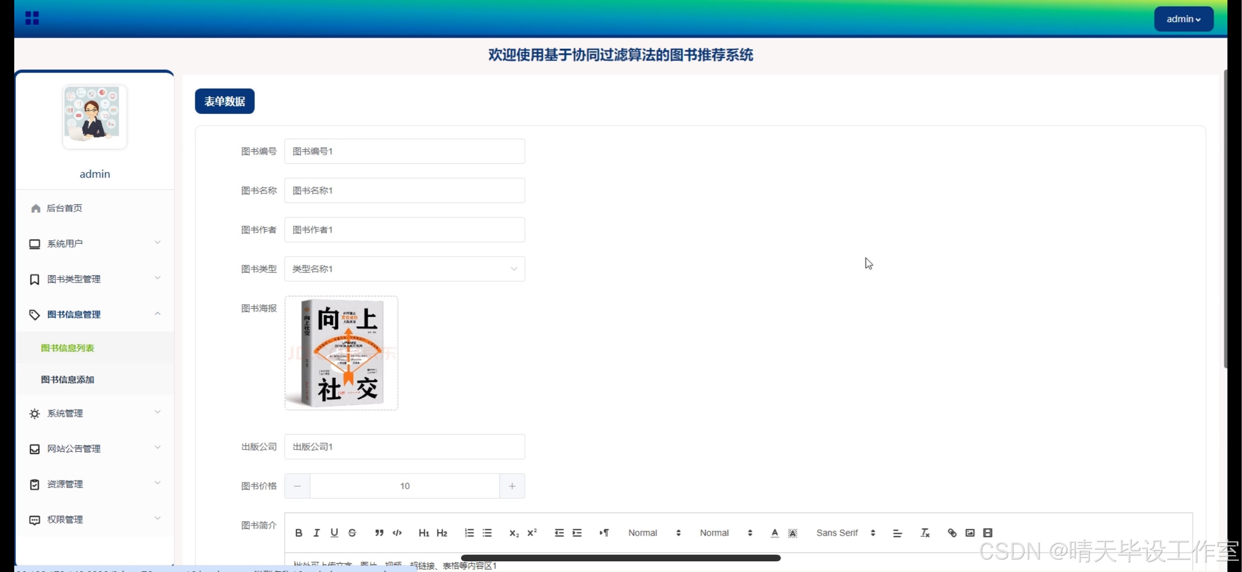
Task: Go to 后台首页 in sidebar
Action: pyautogui.click(x=64, y=208)
